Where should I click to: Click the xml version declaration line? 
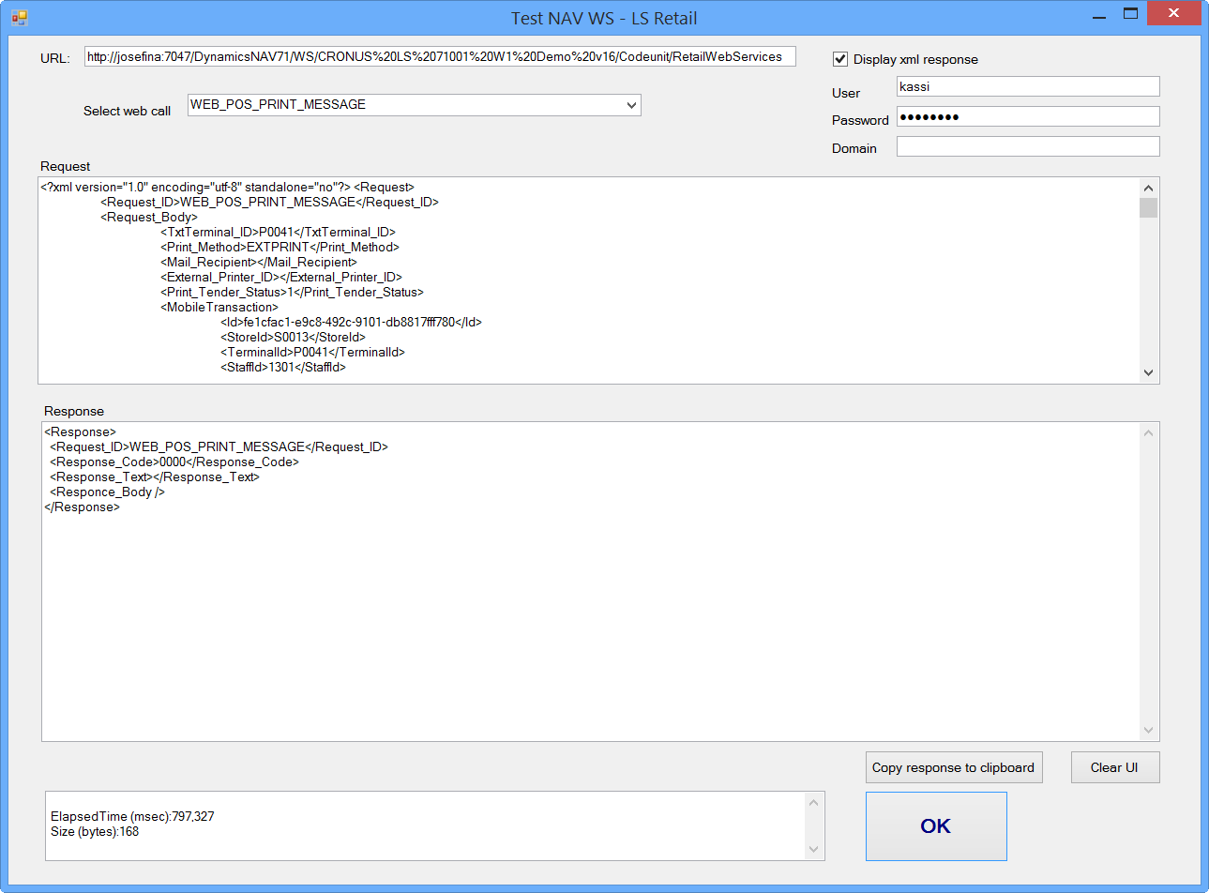(x=227, y=187)
